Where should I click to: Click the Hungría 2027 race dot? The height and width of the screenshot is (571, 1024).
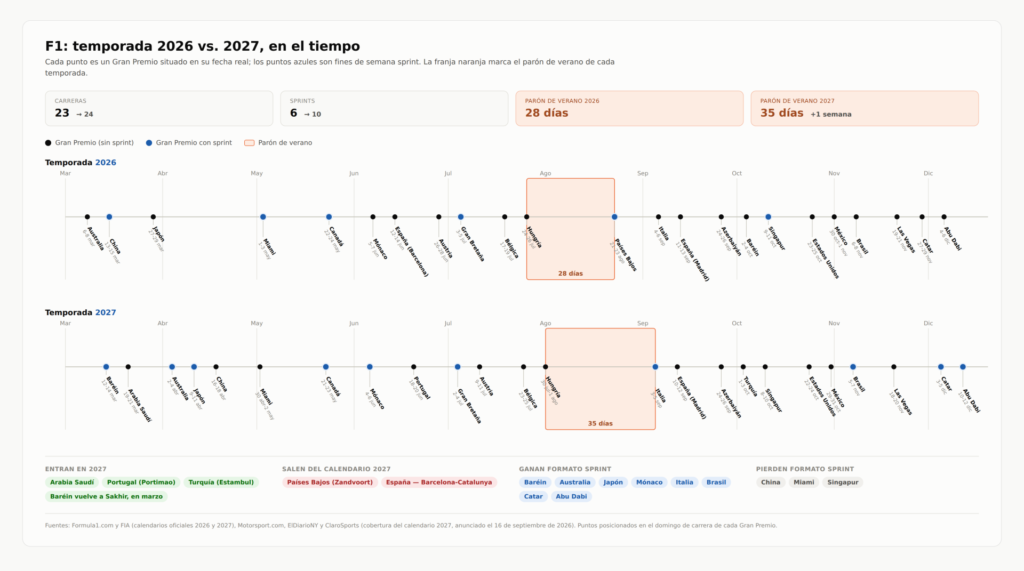click(x=546, y=367)
